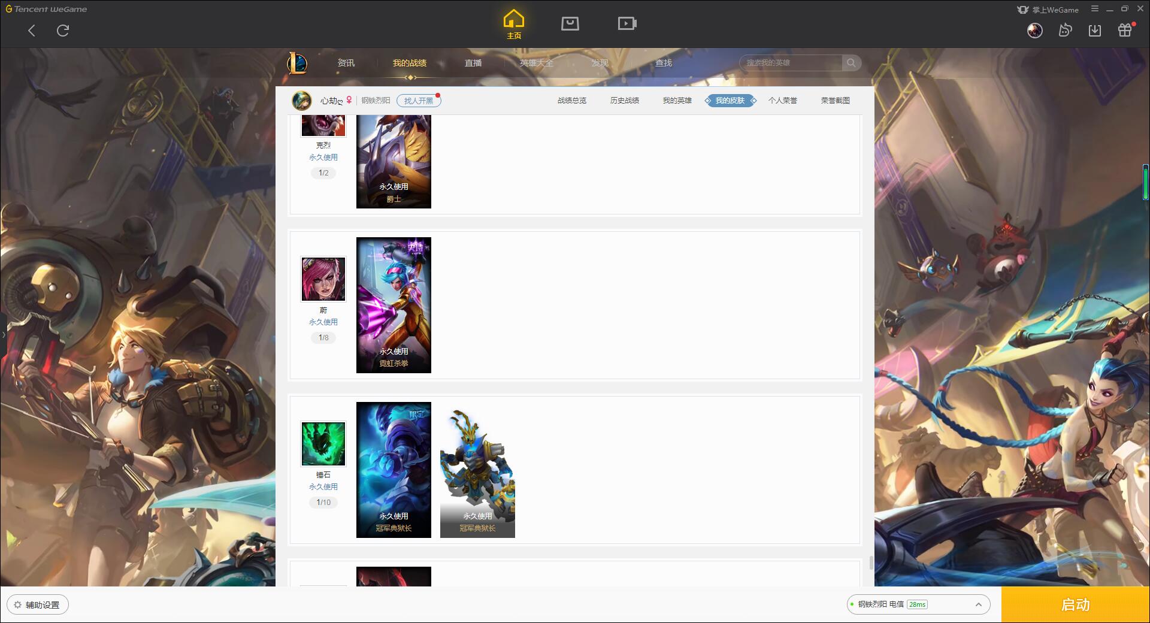
Task: Click the search magnifier button
Action: (x=851, y=63)
